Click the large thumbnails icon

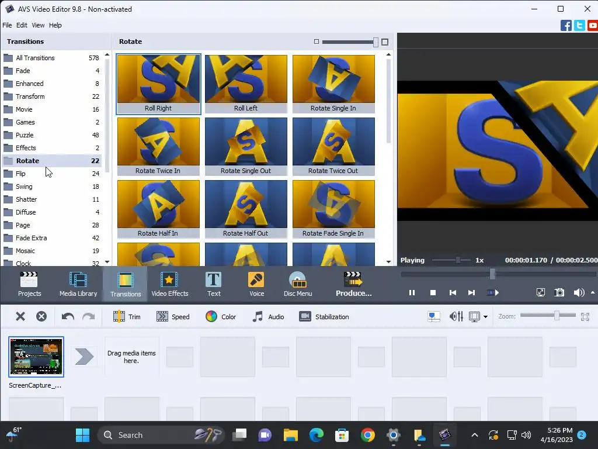pos(385,42)
